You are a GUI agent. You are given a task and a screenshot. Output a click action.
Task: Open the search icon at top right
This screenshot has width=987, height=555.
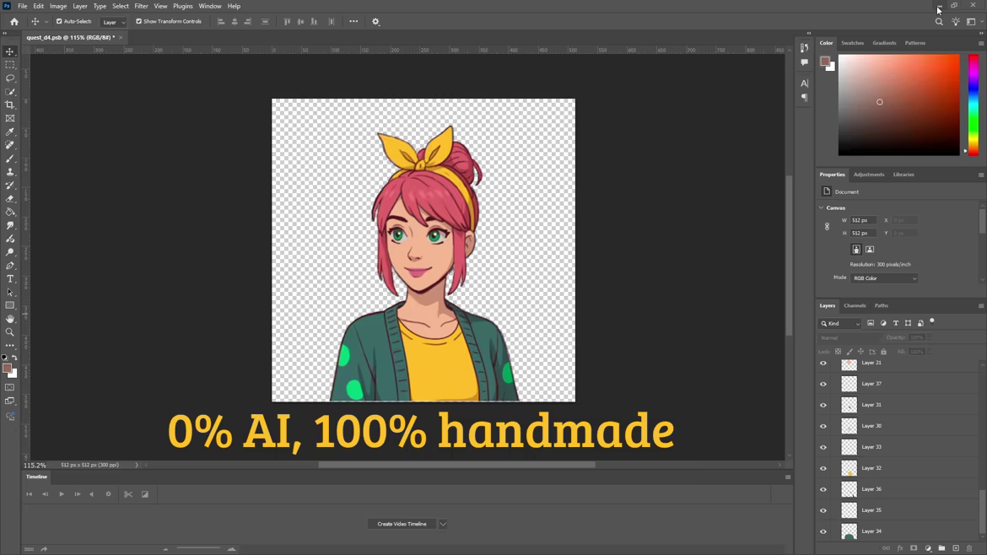(x=939, y=21)
